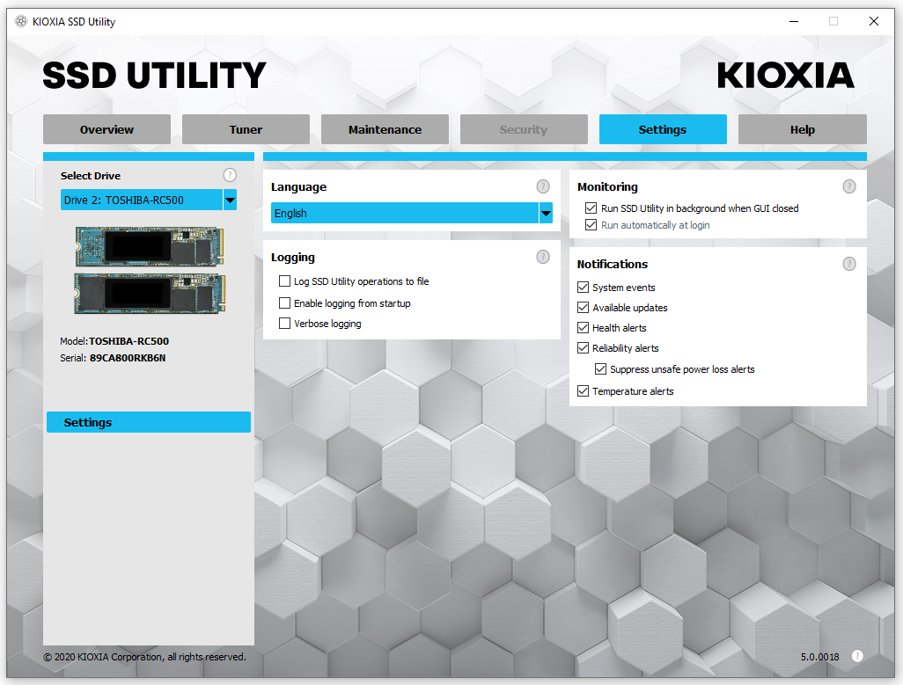Click the Monitoring section heading

point(607,187)
